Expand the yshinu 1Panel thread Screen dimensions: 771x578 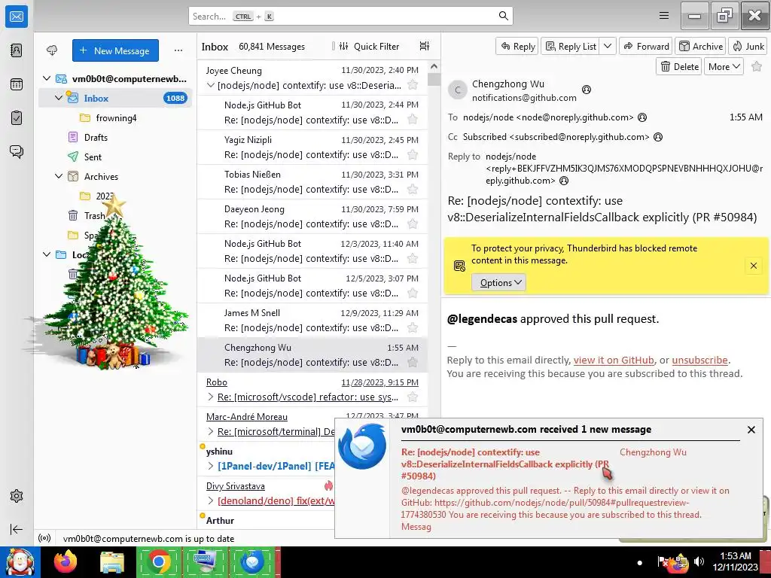(x=211, y=466)
